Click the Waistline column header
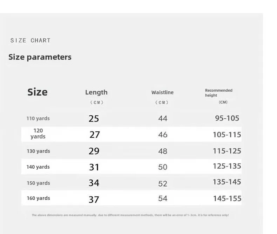This screenshot has width=277, height=234. [x=162, y=92]
